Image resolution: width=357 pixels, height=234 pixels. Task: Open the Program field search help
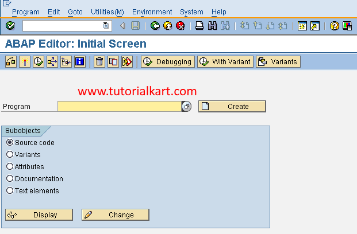pyautogui.click(x=186, y=106)
